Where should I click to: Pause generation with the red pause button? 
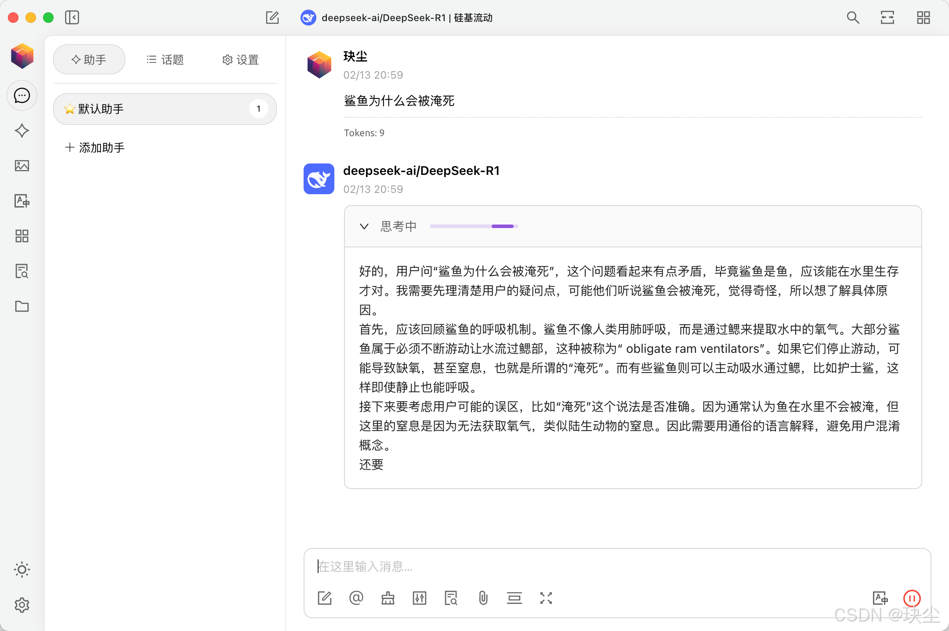[912, 598]
